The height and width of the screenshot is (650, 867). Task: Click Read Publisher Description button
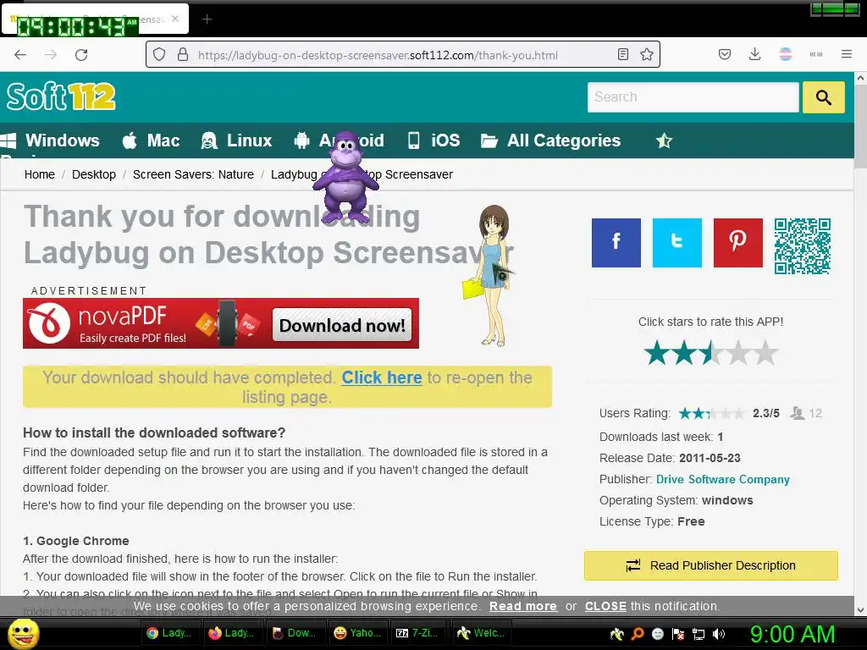(x=710, y=565)
